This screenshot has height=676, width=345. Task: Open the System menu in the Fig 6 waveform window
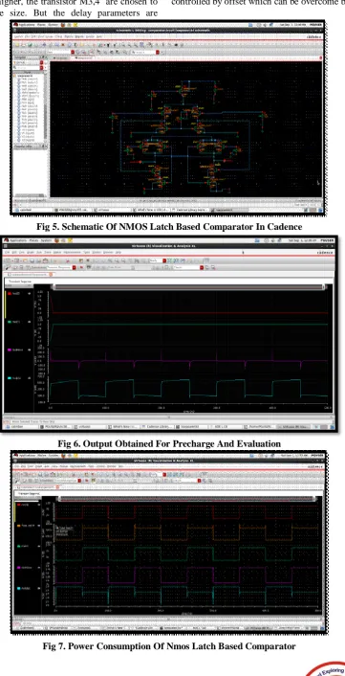(x=47, y=240)
